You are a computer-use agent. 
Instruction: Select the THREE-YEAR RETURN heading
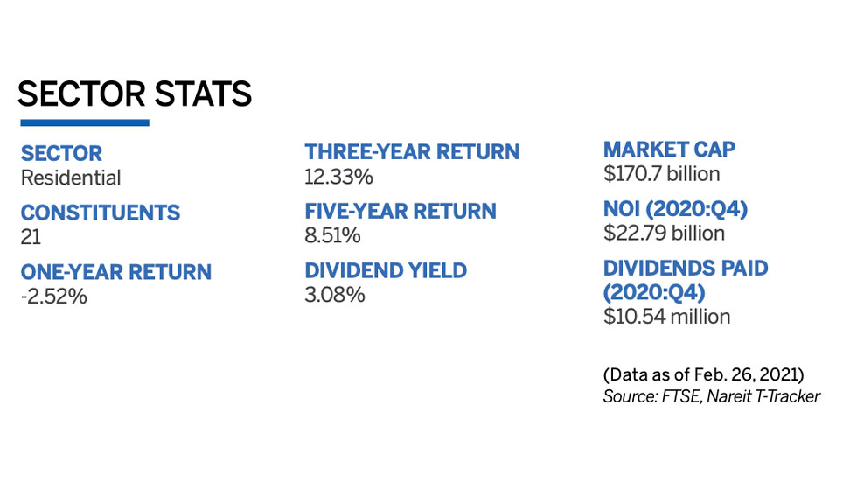[412, 152]
